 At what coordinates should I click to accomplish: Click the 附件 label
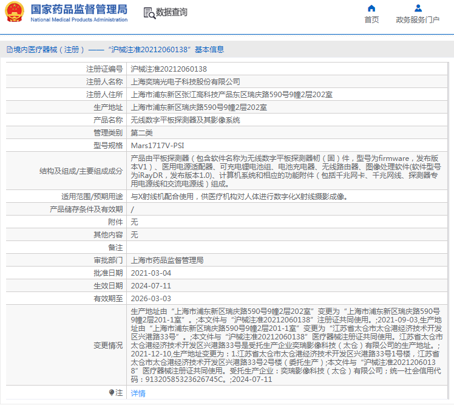[115, 222]
